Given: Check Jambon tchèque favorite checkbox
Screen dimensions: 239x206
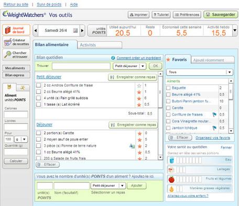Looking at the screenshot, I should 168,128.
